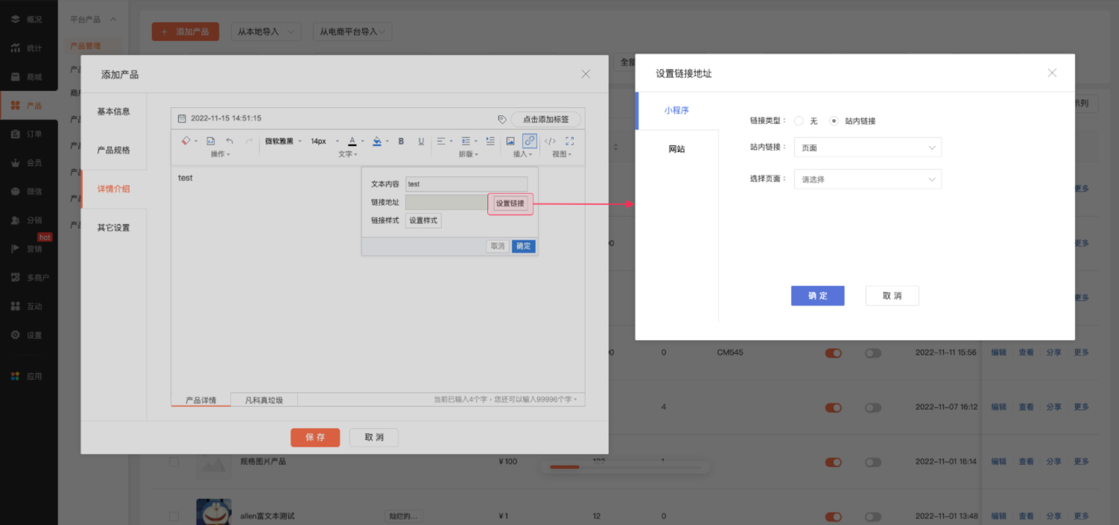The height and width of the screenshot is (525, 1119).
Task: Open the 微软雅黑 font family dropdown
Action: 283,141
